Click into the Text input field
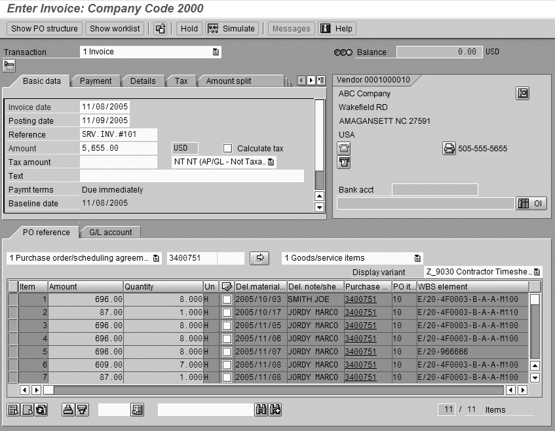This screenshot has height=431, width=555. click(x=191, y=176)
